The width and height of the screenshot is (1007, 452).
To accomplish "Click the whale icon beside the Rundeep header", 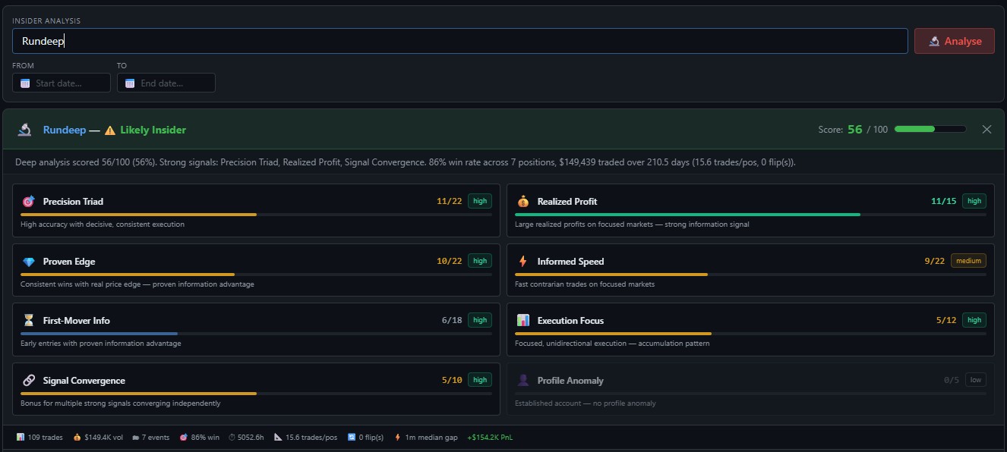I will (24, 130).
